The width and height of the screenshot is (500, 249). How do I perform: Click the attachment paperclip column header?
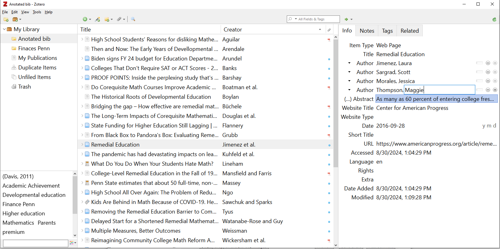pos(329,30)
